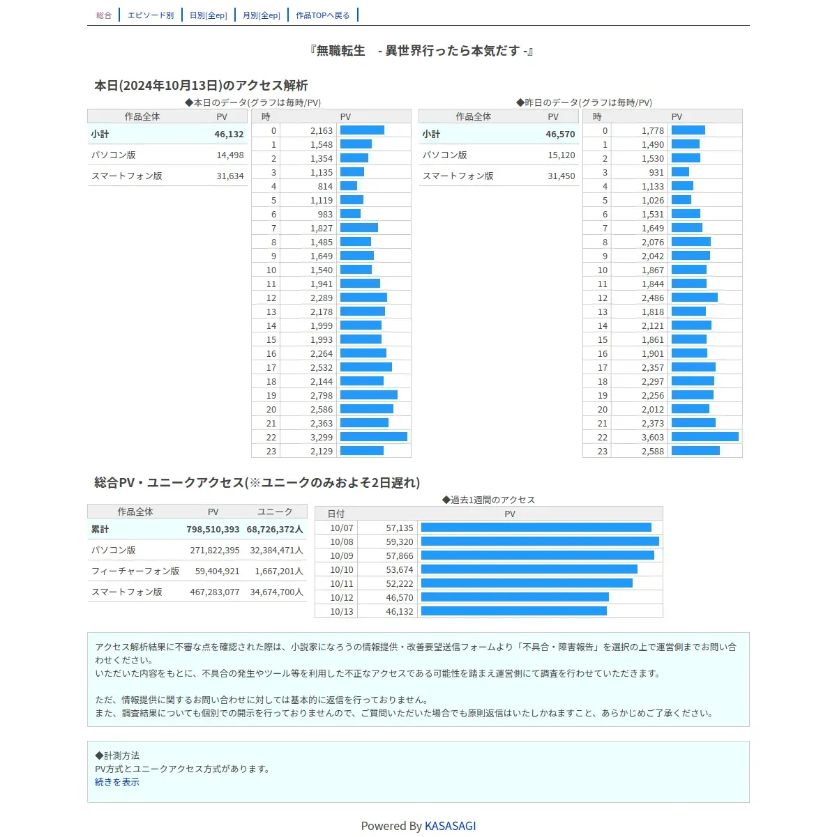Click the ◆本日のデータ caption
This screenshot has width=837, height=837.
click(253, 103)
